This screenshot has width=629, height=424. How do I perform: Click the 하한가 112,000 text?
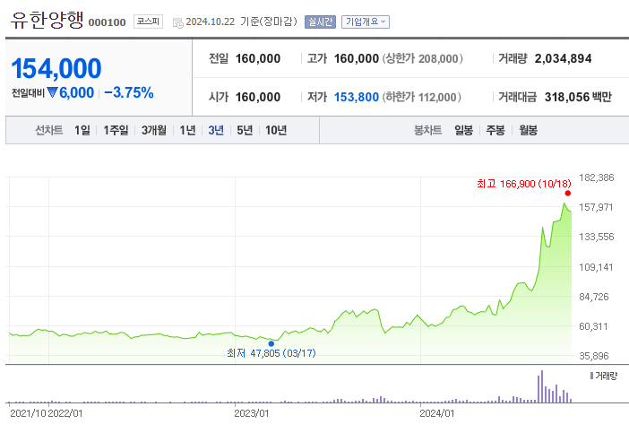[x=422, y=97]
